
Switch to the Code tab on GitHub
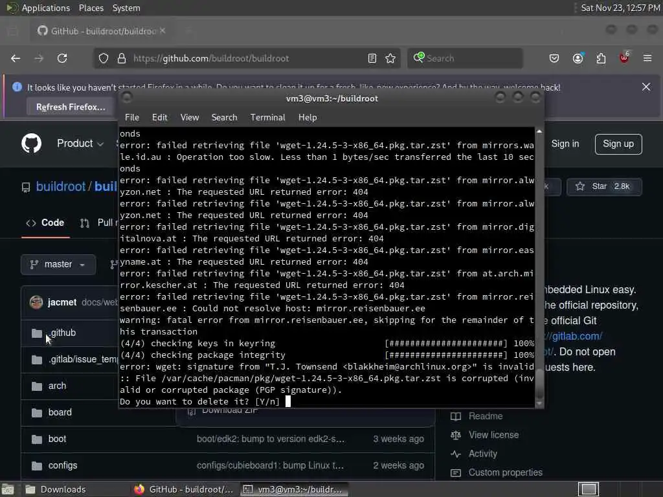[x=45, y=223]
